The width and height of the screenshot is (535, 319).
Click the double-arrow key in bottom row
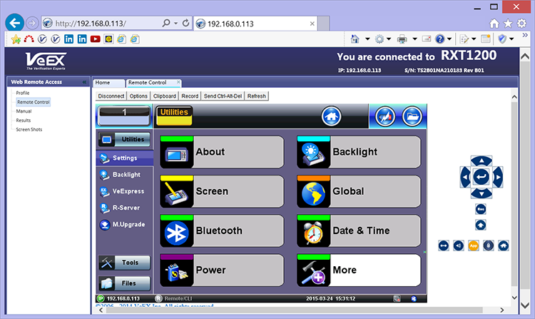444,245
